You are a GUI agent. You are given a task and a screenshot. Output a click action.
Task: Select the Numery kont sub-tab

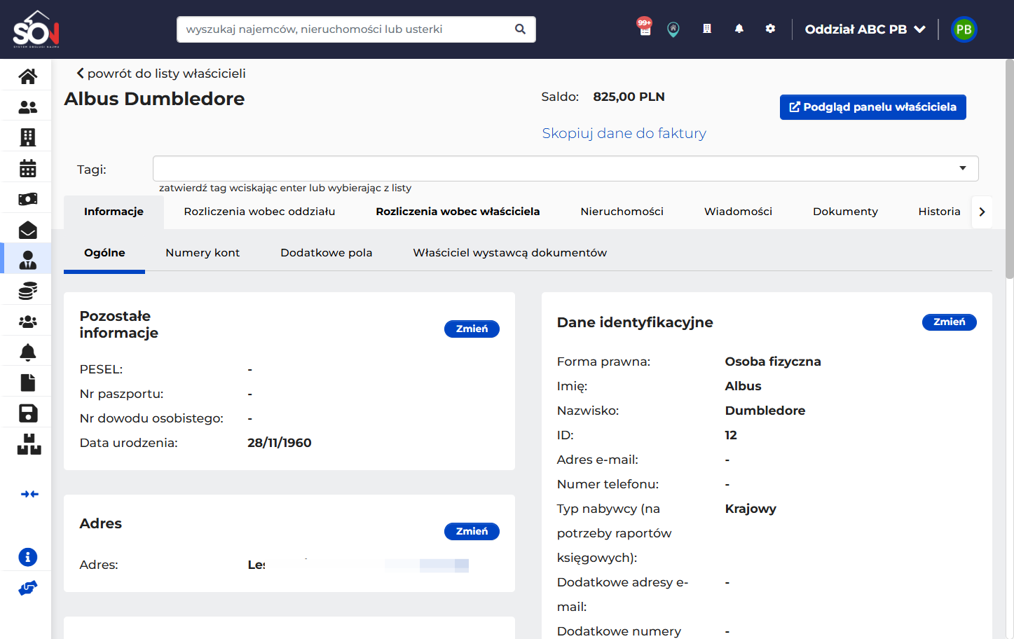point(203,253)
